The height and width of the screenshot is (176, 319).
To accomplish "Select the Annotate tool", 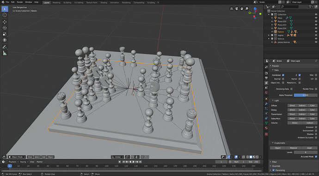I will tap(5, 47).
